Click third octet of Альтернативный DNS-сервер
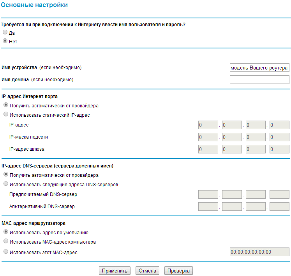Viewport: 291px width, 276px height. pyautogui.click(x=256, y=207)
